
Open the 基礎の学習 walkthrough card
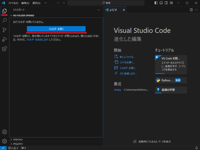click(171, 90)
